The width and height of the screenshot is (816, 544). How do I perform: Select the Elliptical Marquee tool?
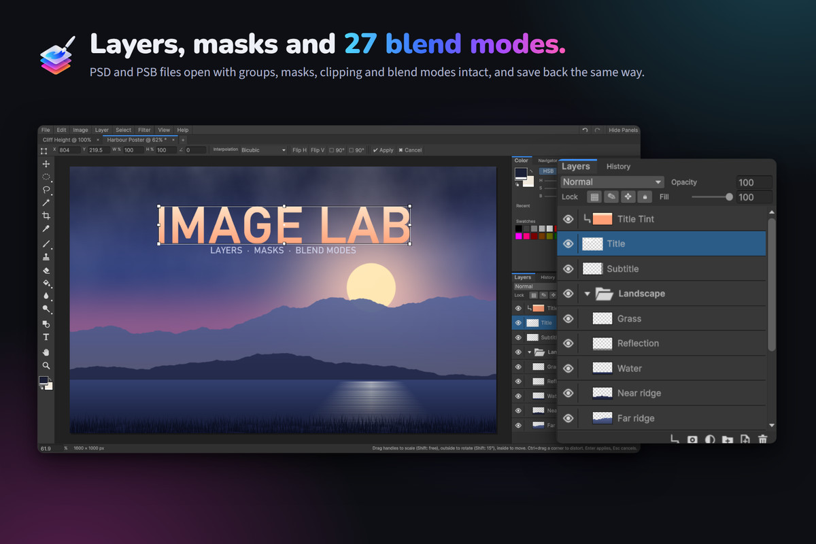coord(46,177)
